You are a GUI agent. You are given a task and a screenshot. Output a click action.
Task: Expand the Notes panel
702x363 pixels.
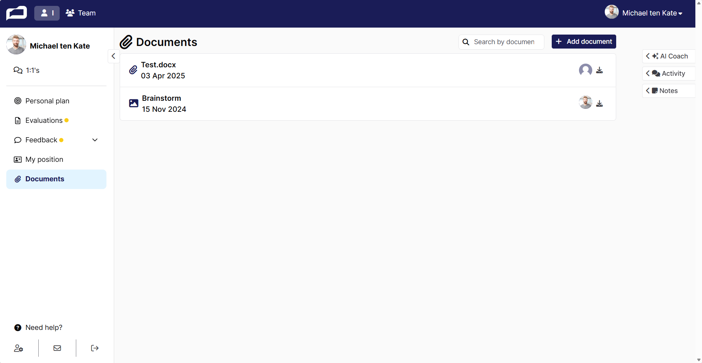click(668, 91)
